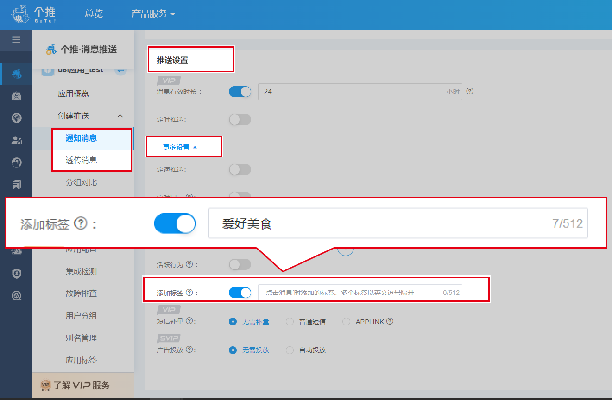The image size is (612, 400).
Task: Collapse the 更多设置 section
Action: 180,147
